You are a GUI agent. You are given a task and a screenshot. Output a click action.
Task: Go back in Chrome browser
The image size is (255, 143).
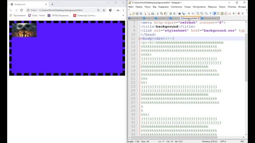tap(11, 10)
